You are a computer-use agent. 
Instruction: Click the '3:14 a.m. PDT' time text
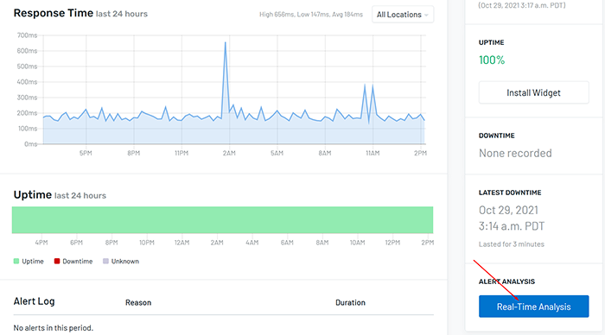tap(512, 226)
